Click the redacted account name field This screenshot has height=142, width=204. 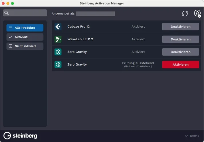[x=95, y=14]
